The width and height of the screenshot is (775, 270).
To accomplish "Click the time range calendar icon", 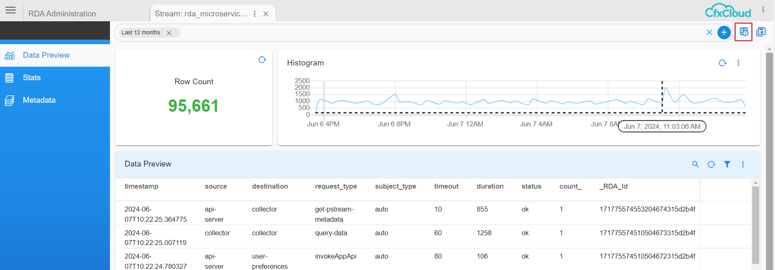I will [744, 32].
